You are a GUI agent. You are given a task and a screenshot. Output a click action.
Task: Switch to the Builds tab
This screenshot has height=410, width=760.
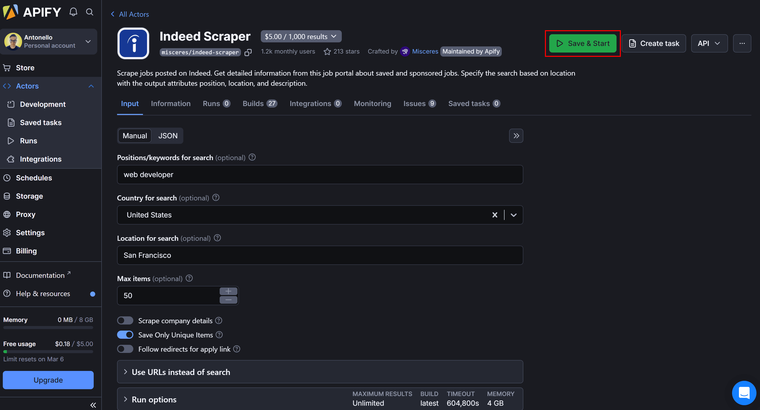click(260, 104)
